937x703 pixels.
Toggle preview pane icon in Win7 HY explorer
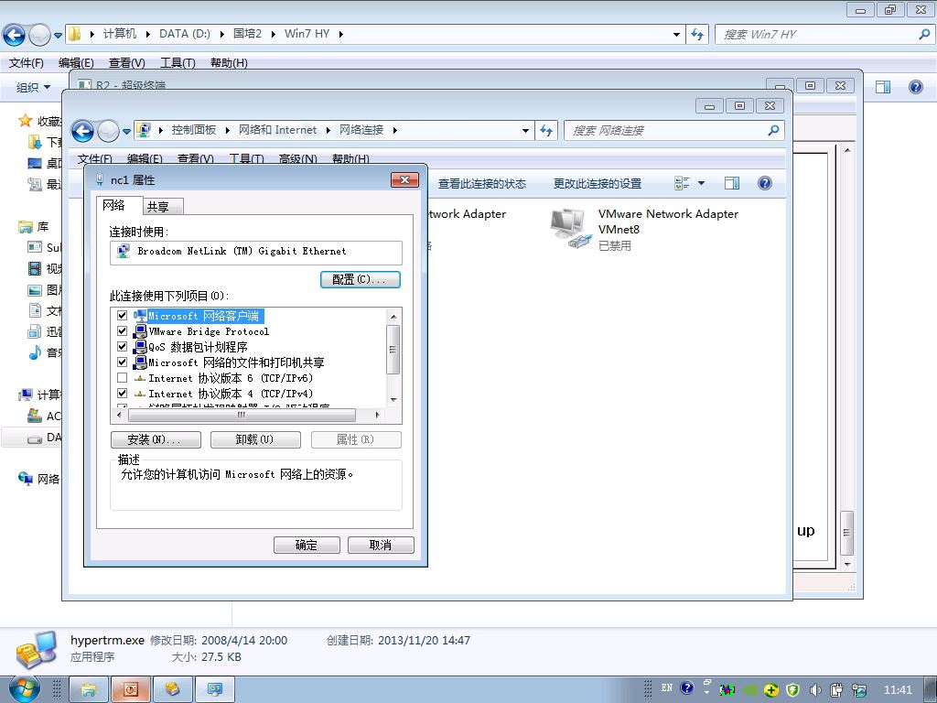883,87
